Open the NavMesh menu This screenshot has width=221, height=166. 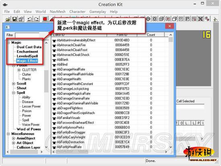point(57,12)
